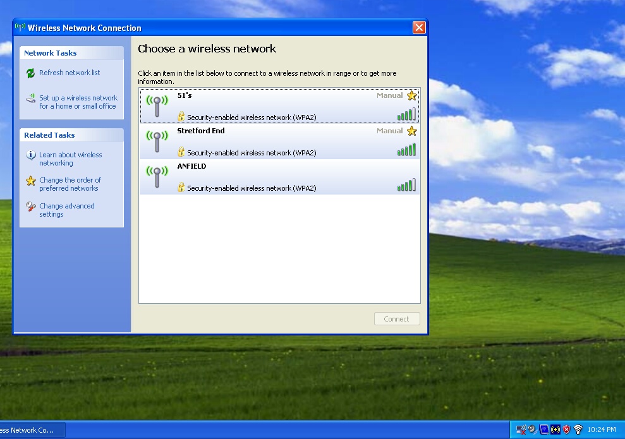Image resolution: width=625 pixels, height=439 pixels.
Task: Open Change advanced settings link
Action: 66,210
